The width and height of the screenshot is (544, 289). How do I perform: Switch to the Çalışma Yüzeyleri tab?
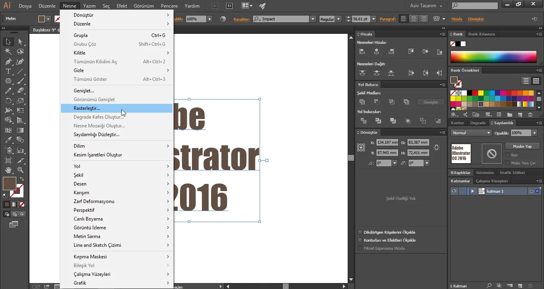pyautogui.click(x=492, y=181)
